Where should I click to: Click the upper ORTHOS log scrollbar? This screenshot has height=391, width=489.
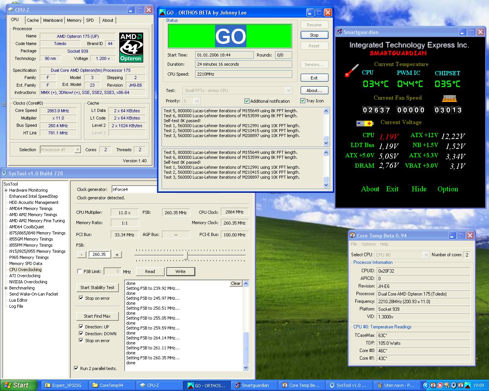pos(326,127)
